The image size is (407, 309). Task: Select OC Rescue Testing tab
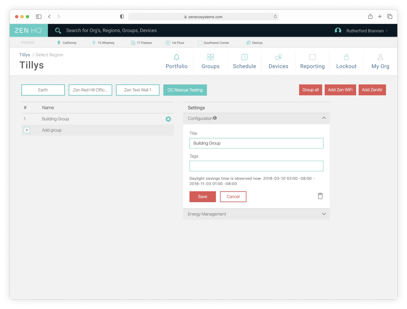point(185,90)
